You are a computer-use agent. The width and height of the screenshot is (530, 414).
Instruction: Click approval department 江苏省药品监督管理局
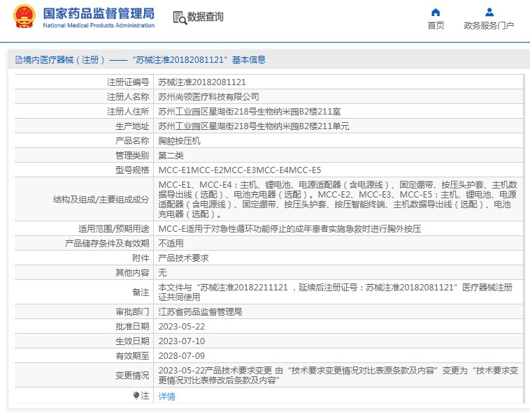point(200,311)
